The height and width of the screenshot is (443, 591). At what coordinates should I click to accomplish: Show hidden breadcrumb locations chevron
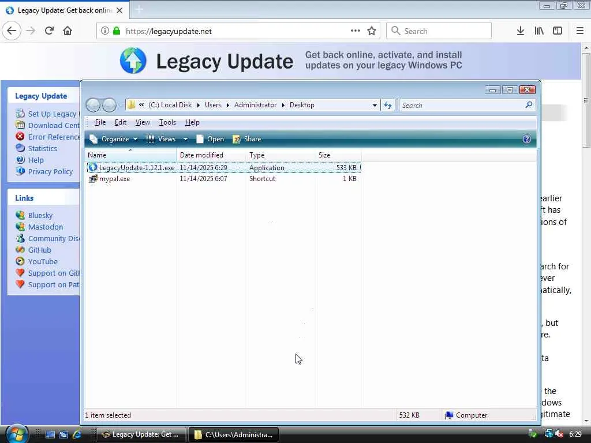coord(141,105)
